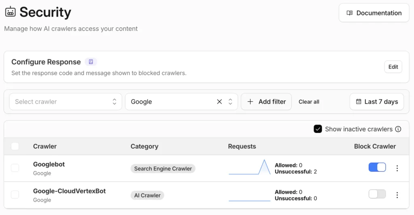Expand the Google filter dropdown arrows

click(230, 101)
